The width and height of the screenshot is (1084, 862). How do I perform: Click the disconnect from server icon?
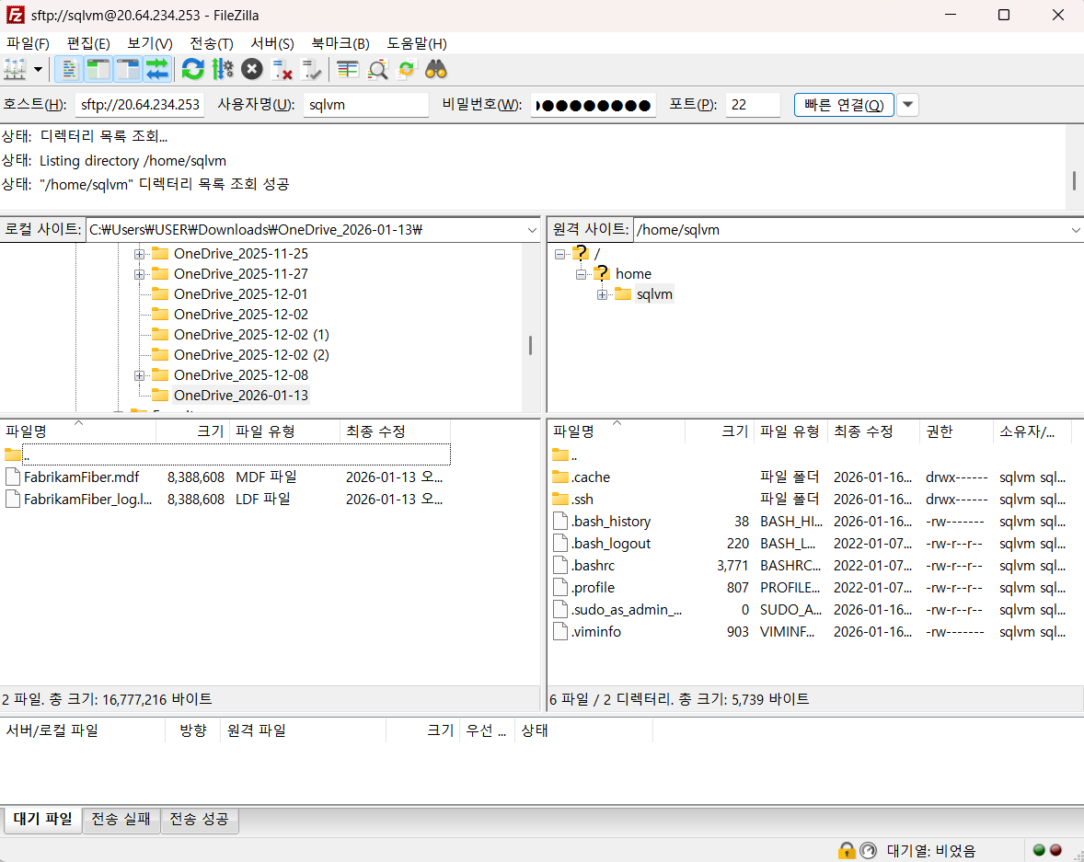coord(282,69)
